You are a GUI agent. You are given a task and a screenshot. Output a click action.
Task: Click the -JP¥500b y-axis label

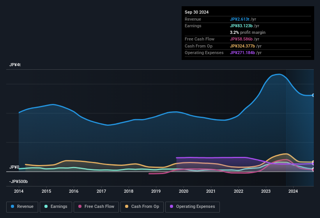(18, 181)
